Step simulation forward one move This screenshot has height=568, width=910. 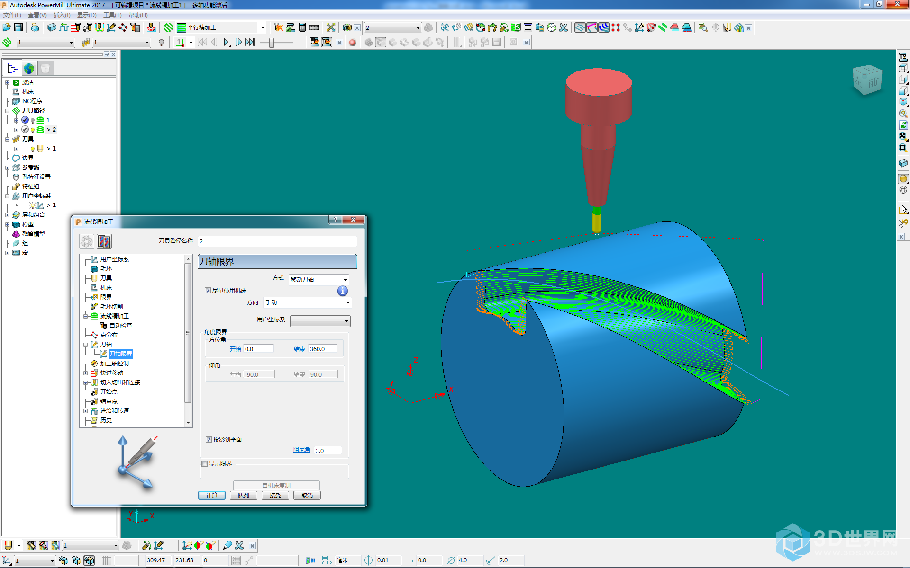(x=238, y=43)
